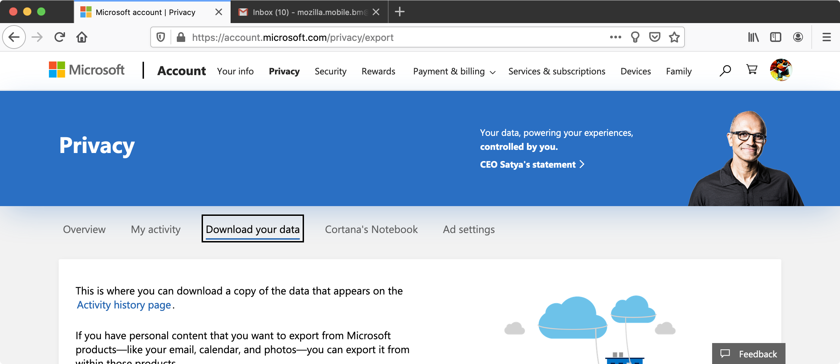This screenshot has height=364, width=840.
Task: Open the page actions ellipsis menu
Action: (615, 37)
